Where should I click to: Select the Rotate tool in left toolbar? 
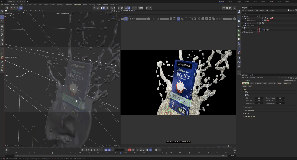(x=2, y=31)
